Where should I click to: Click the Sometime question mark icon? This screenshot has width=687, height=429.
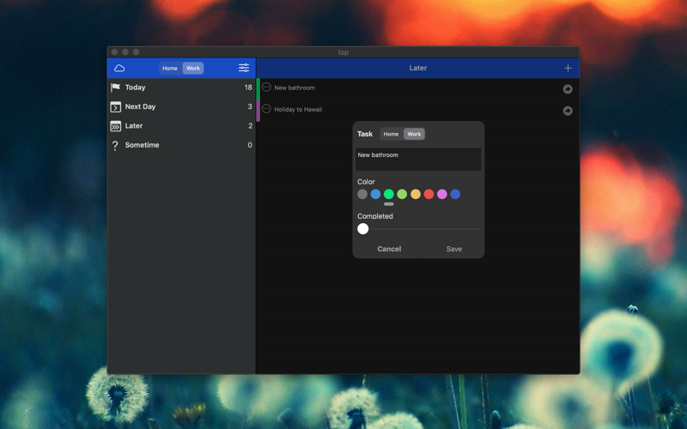(x=115, y=145)
